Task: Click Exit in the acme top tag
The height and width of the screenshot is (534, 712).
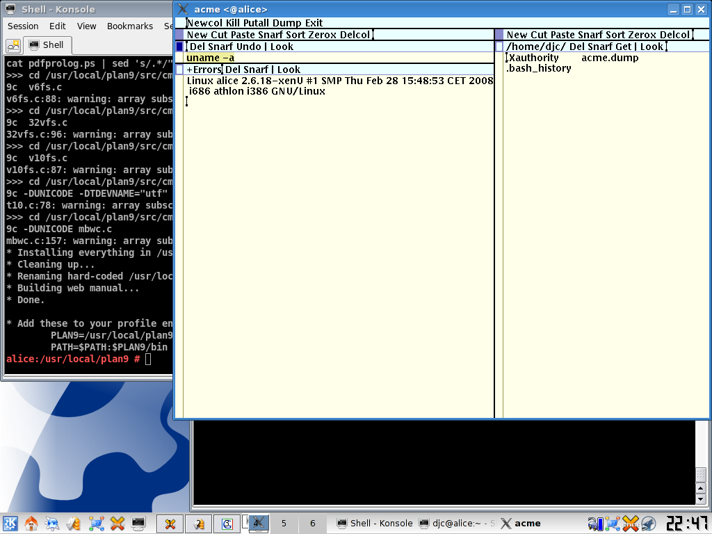Action: point(314,23)
